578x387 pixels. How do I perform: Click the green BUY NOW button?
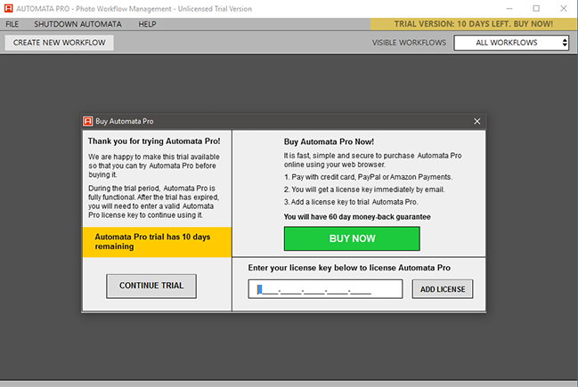(352, 238)
